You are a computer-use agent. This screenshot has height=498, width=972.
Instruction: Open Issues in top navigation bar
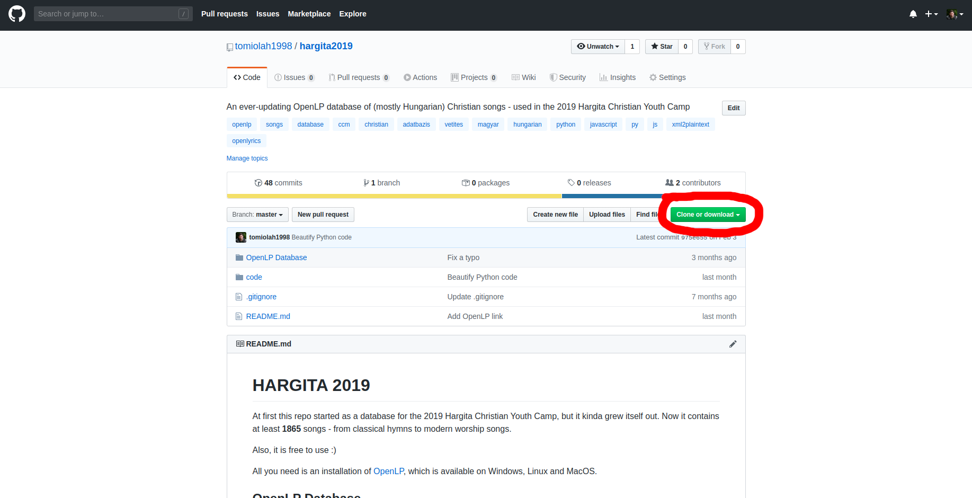tap(267, 14)
